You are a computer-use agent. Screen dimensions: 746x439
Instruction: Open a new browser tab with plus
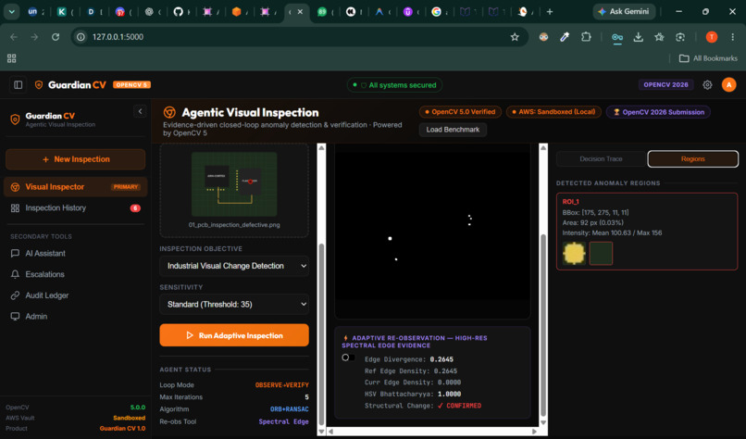point(550,11)
